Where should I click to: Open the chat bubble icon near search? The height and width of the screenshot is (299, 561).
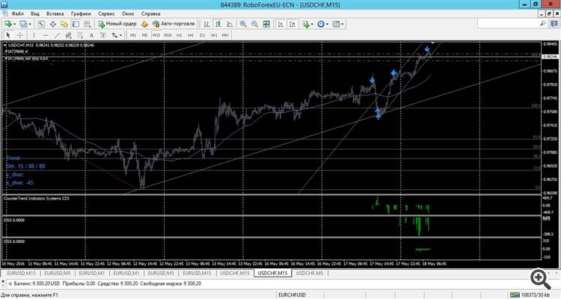pyautogui.click(x=554, y=24)
